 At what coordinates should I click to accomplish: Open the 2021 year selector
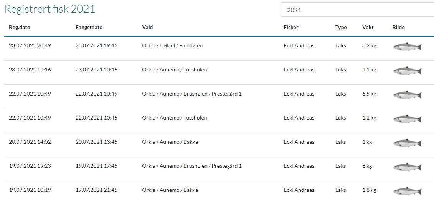357,10
